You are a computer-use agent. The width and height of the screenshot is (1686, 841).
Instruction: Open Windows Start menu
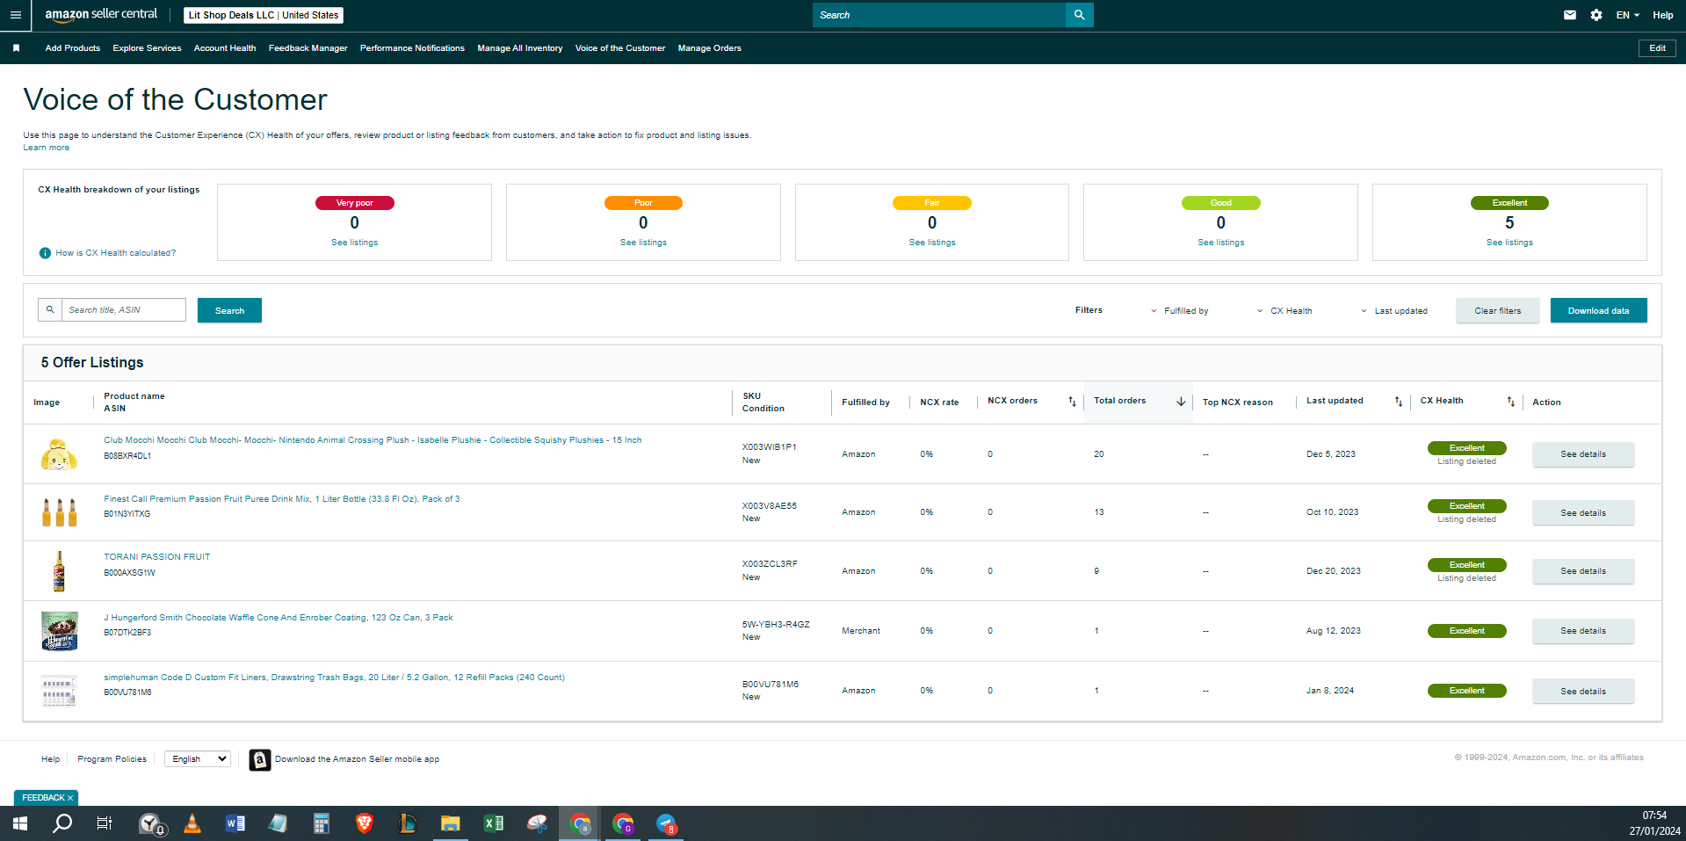point(19,823)
